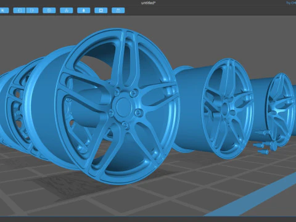
Task: Click the last toolbar button with box icon
Action: 118,10
